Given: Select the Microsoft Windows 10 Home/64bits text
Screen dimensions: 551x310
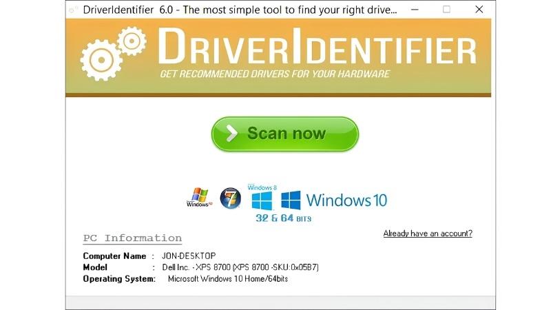Looking at the screenshot, I should (228, 279).
